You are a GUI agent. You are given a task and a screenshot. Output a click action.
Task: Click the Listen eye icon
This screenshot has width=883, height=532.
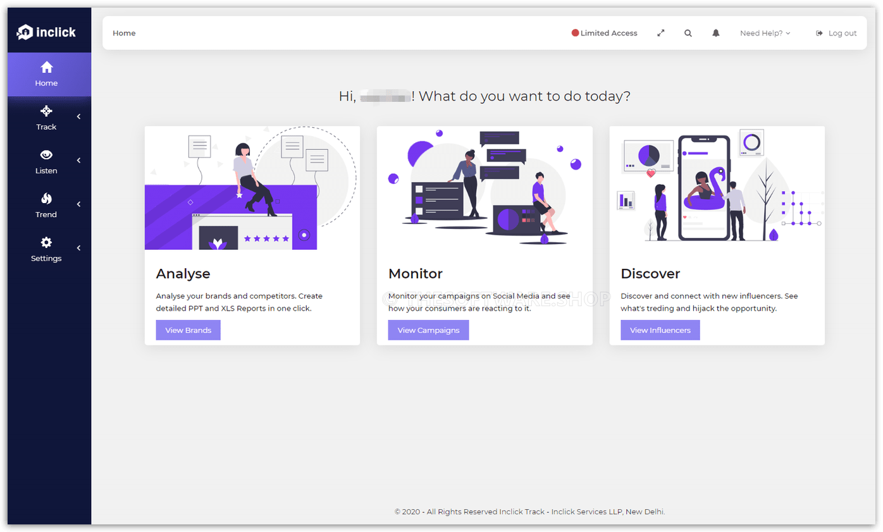[x=46, y=155]
